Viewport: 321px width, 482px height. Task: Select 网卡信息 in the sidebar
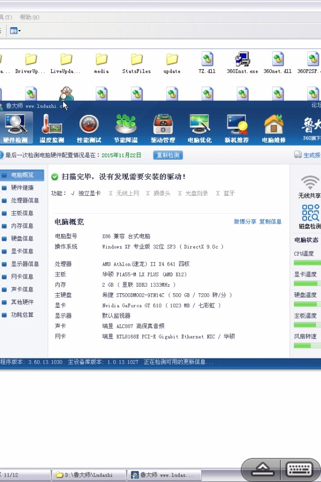(x=22, y=277)
